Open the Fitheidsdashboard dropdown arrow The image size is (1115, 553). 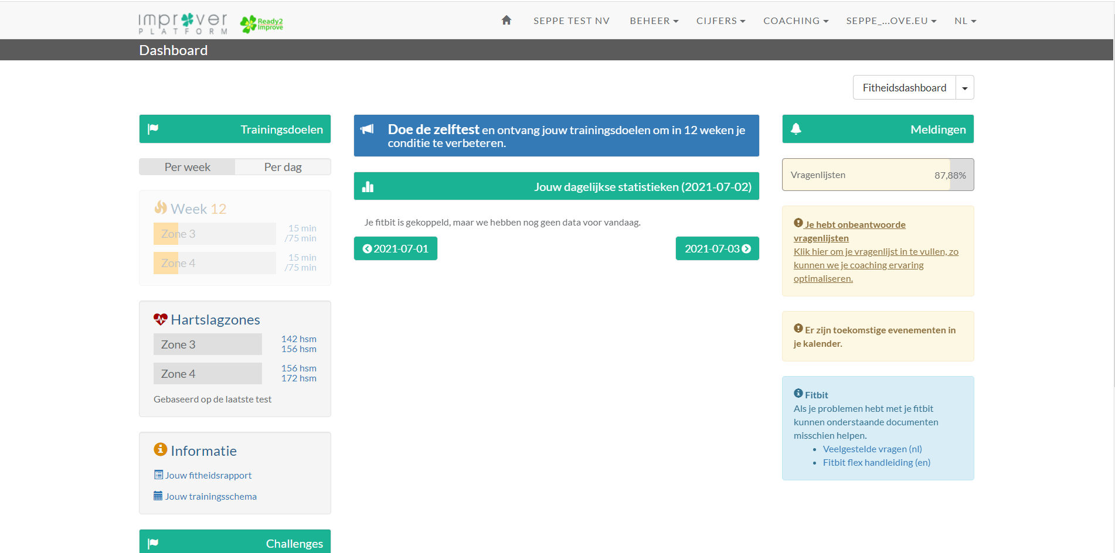click(964, 88)
